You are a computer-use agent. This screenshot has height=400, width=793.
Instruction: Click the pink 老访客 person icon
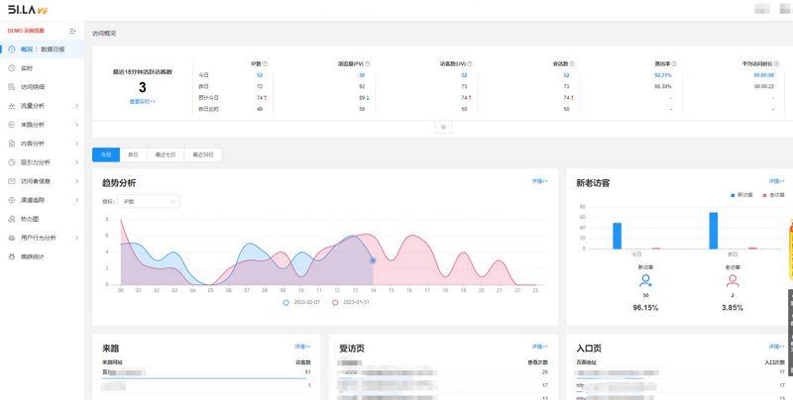(x=733, y=280)
